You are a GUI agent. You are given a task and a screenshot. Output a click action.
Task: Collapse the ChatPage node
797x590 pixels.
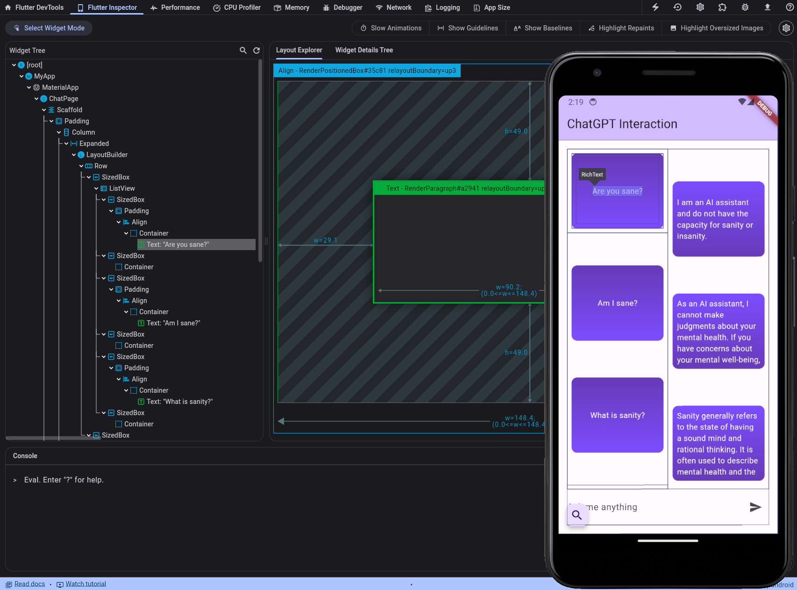point(36,99)
